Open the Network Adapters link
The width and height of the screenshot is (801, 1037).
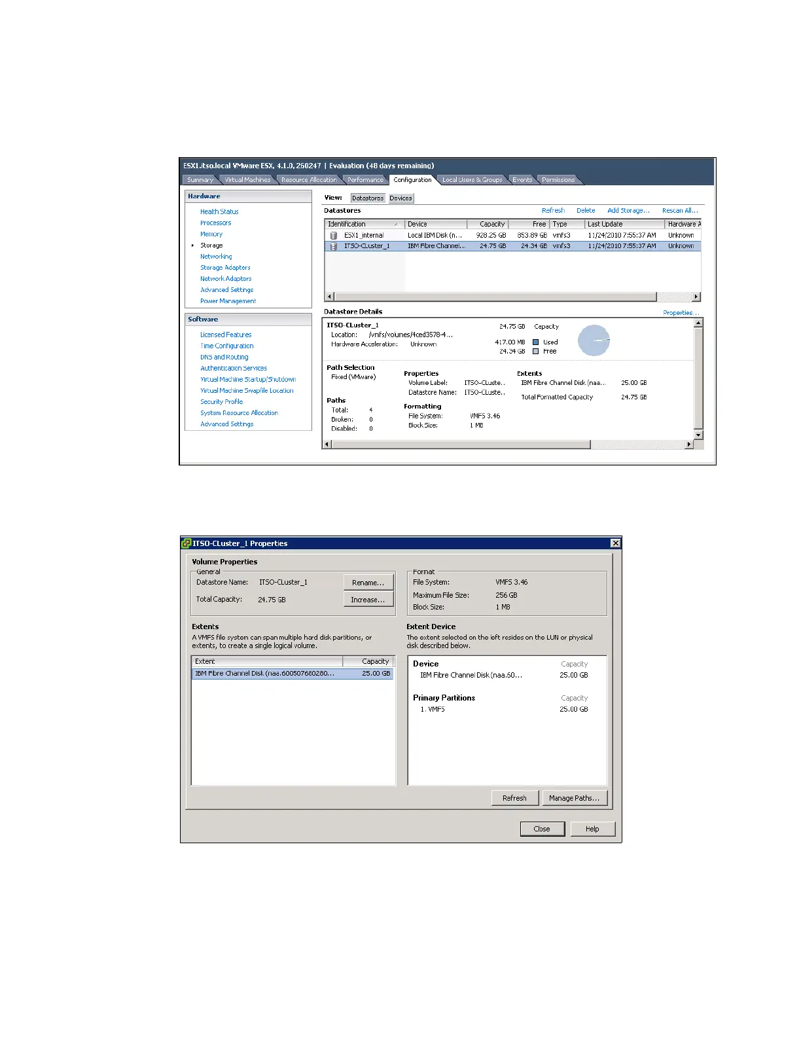[226, 278]
